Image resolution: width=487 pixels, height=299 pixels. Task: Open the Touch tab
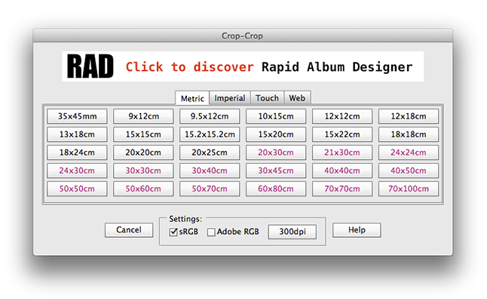click(267, 98)
